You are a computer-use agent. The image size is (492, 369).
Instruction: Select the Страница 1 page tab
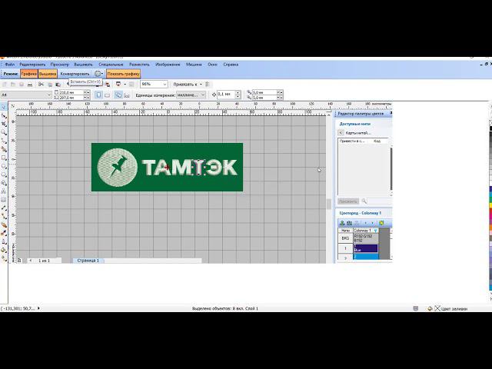tap(88, 261)
